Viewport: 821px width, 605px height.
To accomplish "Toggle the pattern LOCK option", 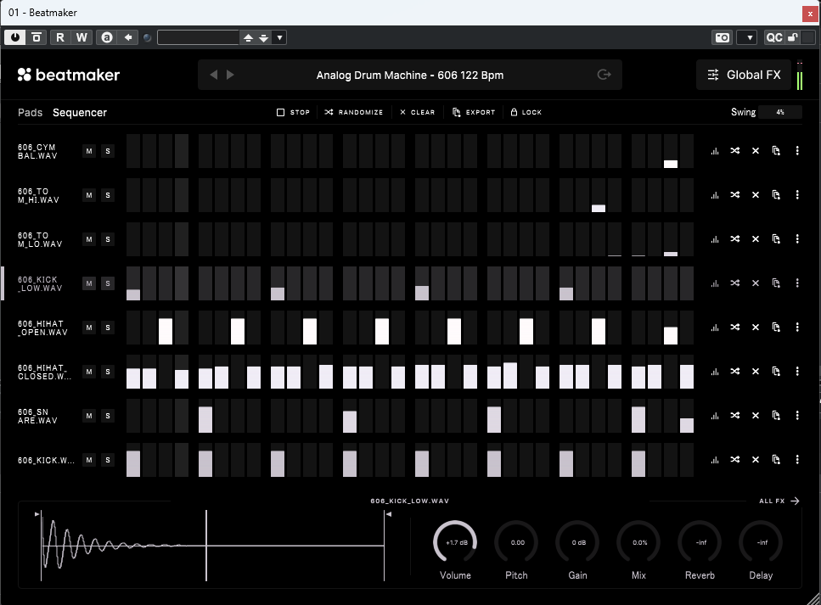I will (x=526, y=112).
